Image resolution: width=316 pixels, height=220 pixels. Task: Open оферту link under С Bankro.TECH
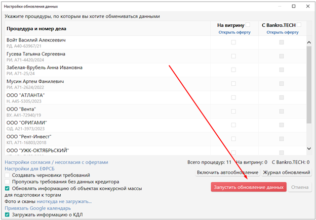click(283, 32)
